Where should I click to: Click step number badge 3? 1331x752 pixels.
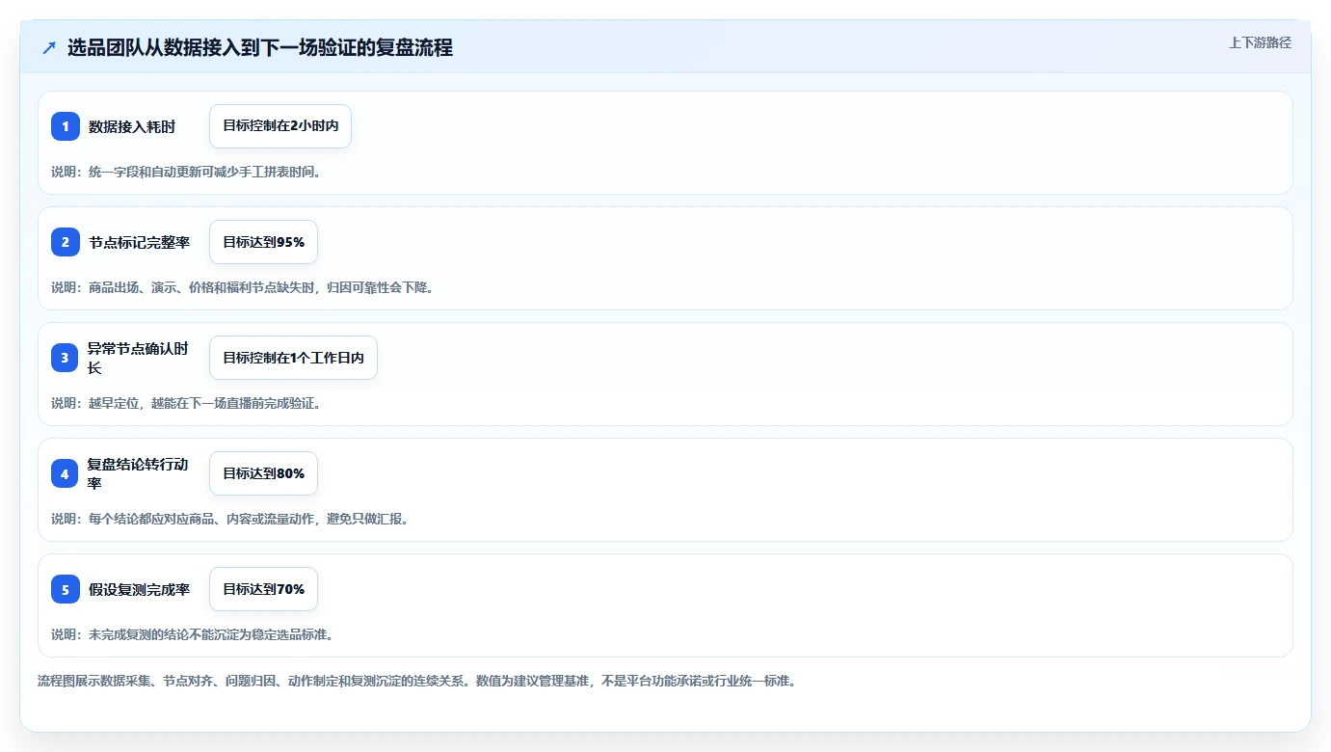66,358
